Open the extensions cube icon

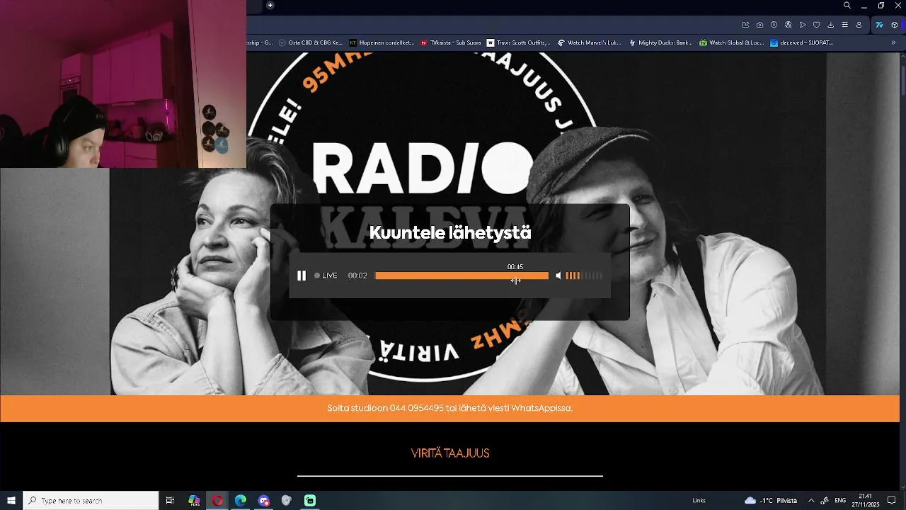point(894,25)
